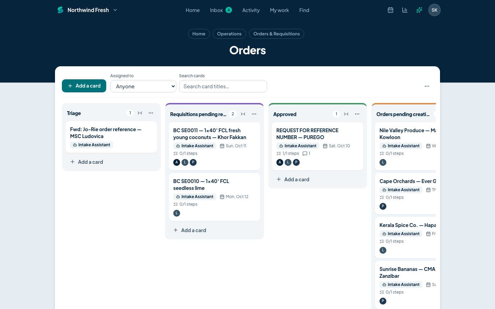495x309 pixels.
Task: Click Intake Assistant tag on Triage card
Action: click(x=91, y=145)
